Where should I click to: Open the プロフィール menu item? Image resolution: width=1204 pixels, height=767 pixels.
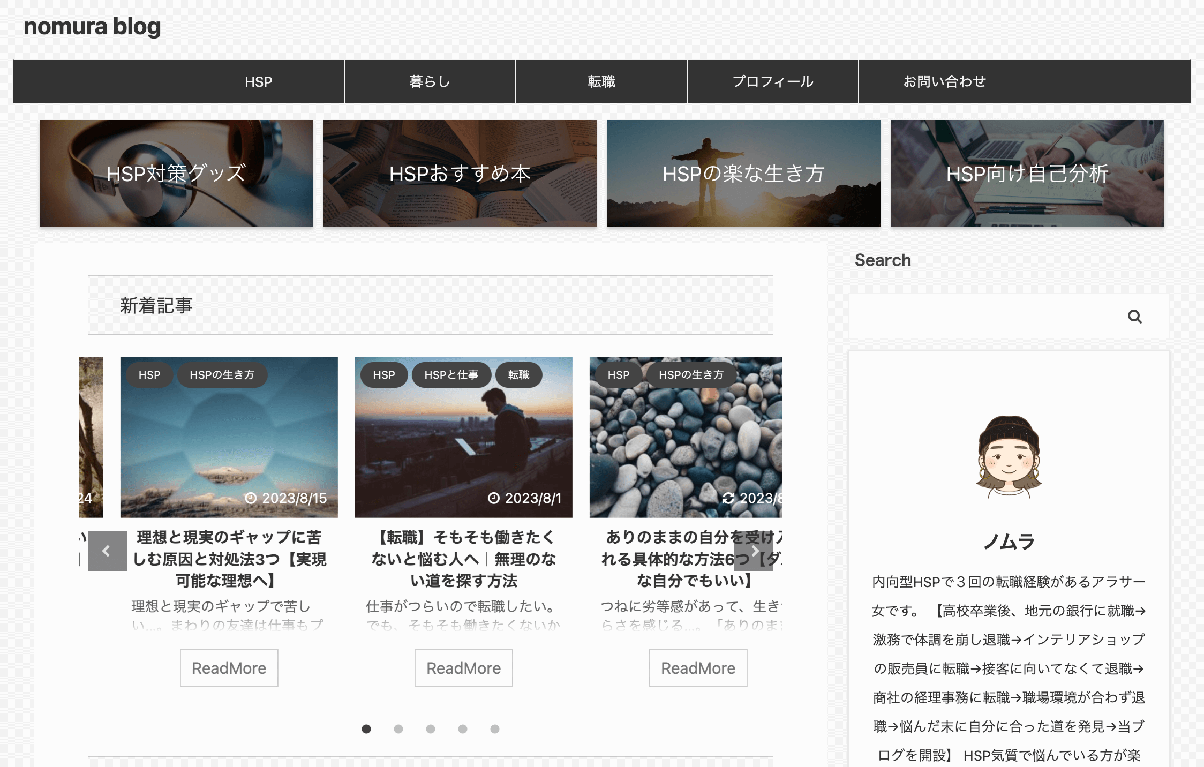pos(773,81)
